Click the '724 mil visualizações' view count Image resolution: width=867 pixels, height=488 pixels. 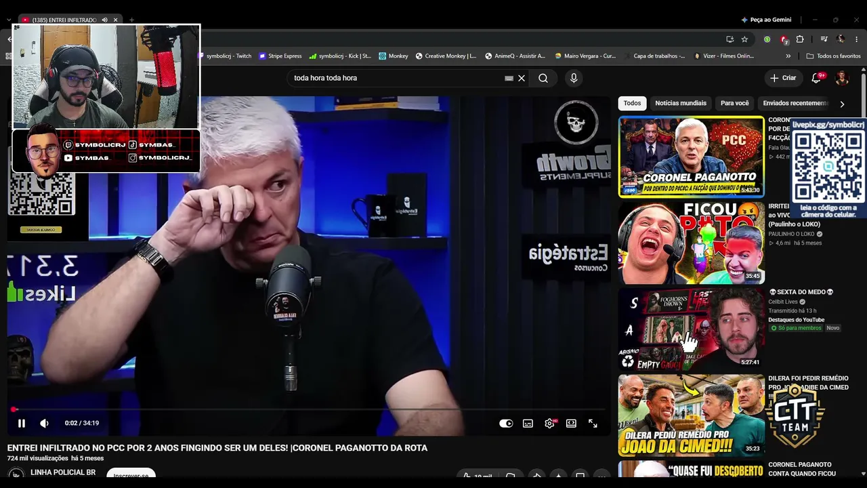38,459
